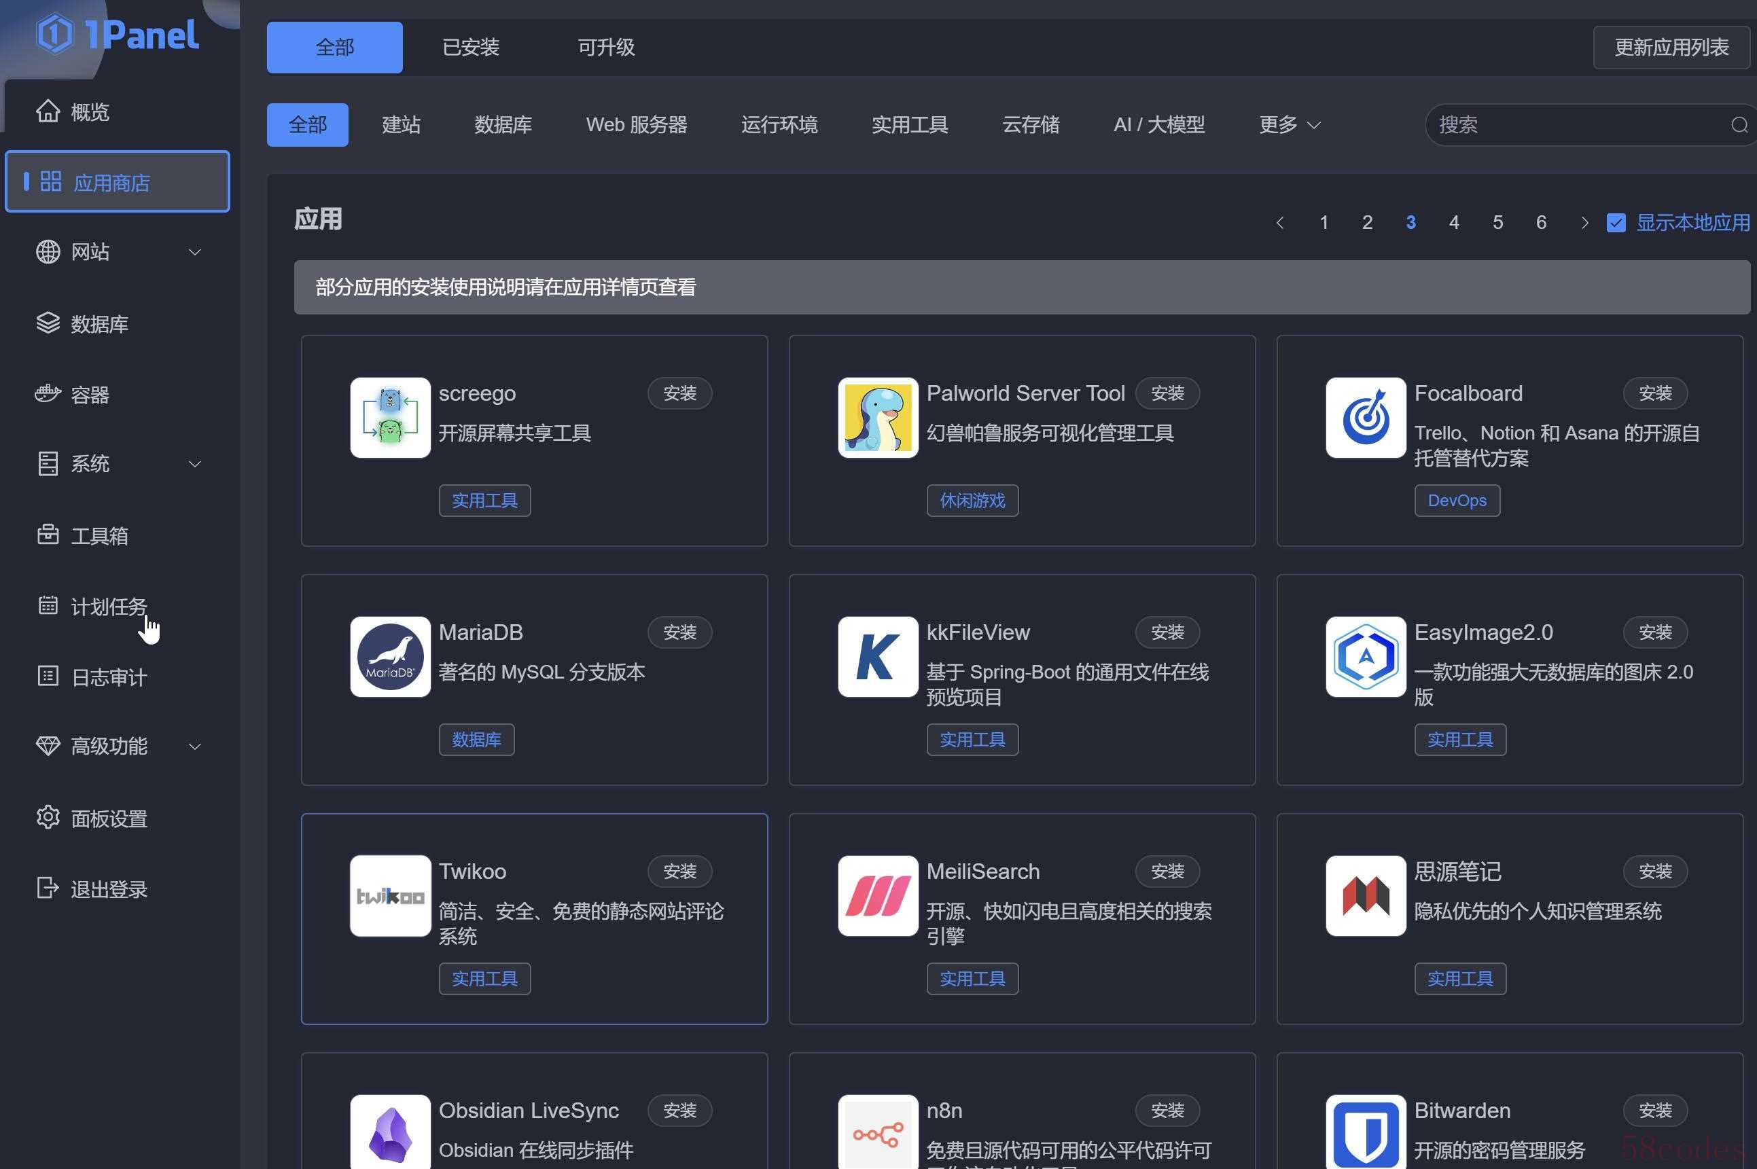The height and width of the screenshot is (1169, 1757).
Task: Open the Palworld Server Tool app icon
Action: click(878, 418)
